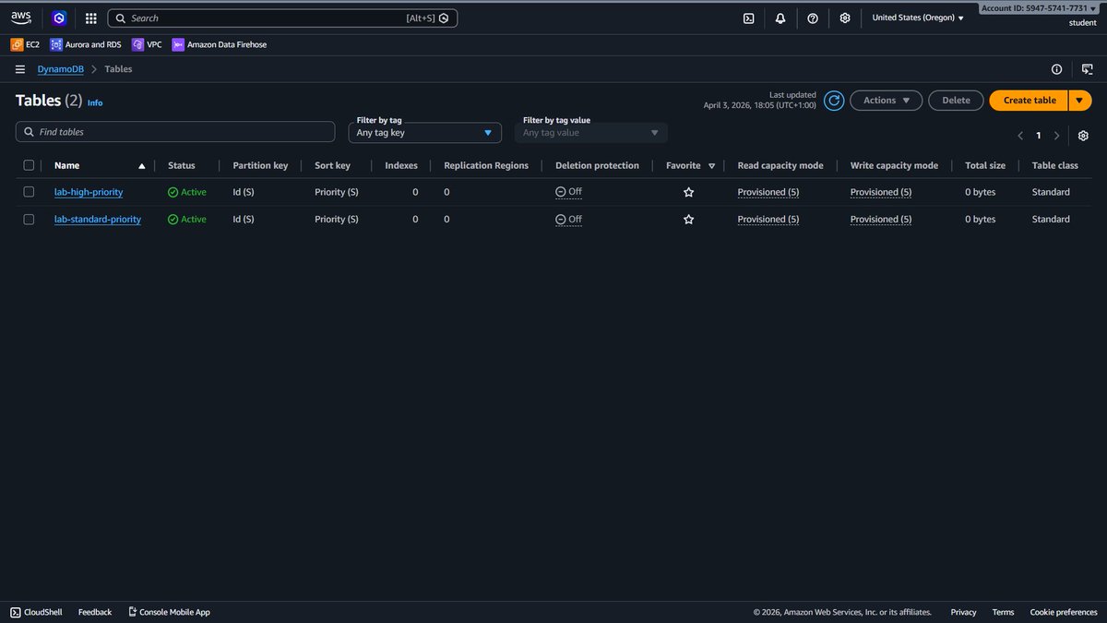Screen dimensions: 1107x623
Task: Click the Info link beside Tables
Action: 95,102
